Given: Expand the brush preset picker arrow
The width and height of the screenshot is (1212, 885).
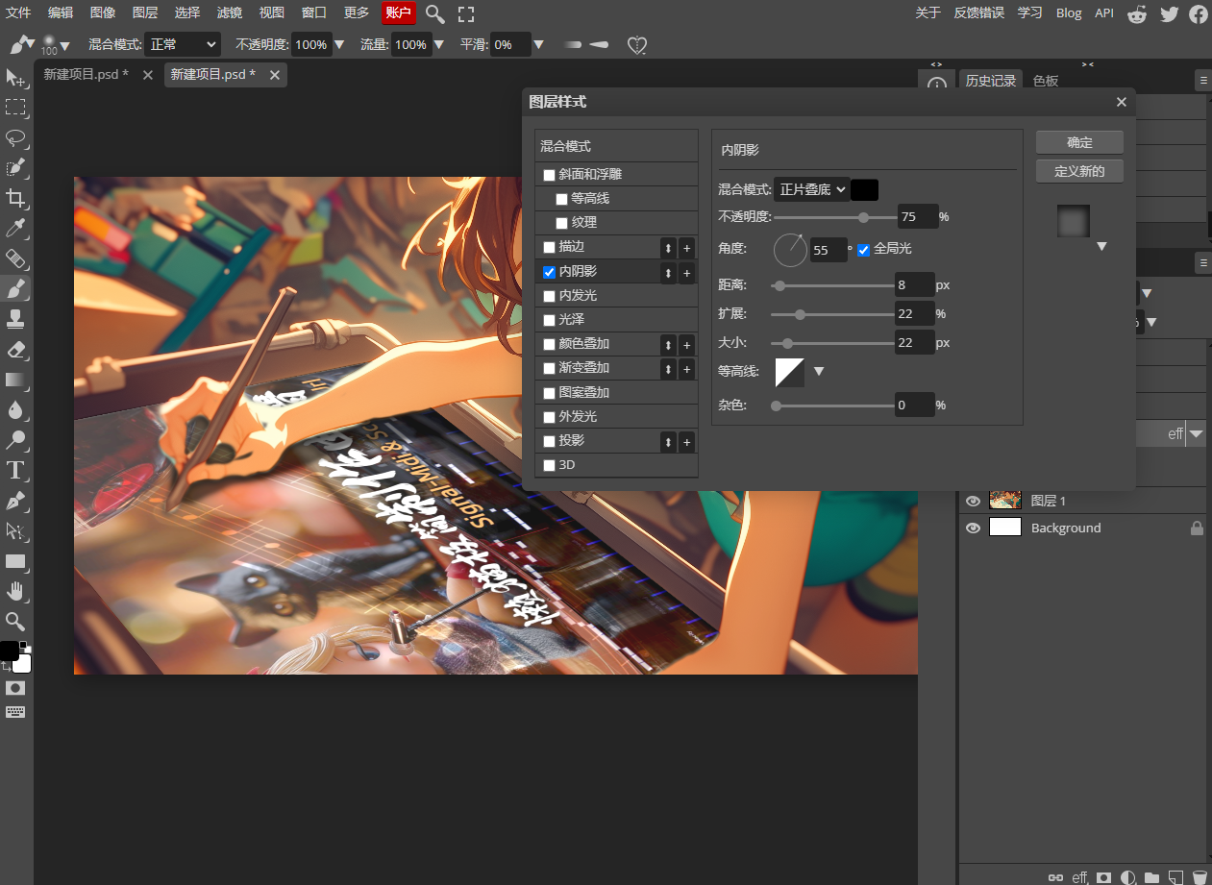Looking at the screenshot, I should (65, 46).
